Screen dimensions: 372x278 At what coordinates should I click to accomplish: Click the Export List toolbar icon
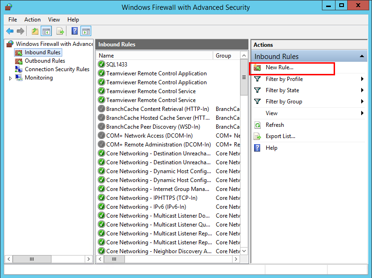pyautogui.click(x=60, y=31)
